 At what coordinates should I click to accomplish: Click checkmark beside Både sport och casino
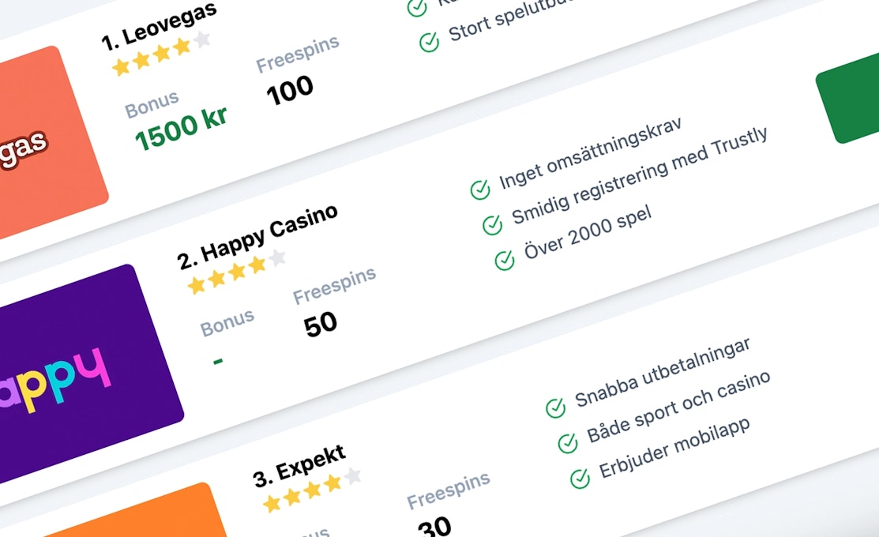568,443
